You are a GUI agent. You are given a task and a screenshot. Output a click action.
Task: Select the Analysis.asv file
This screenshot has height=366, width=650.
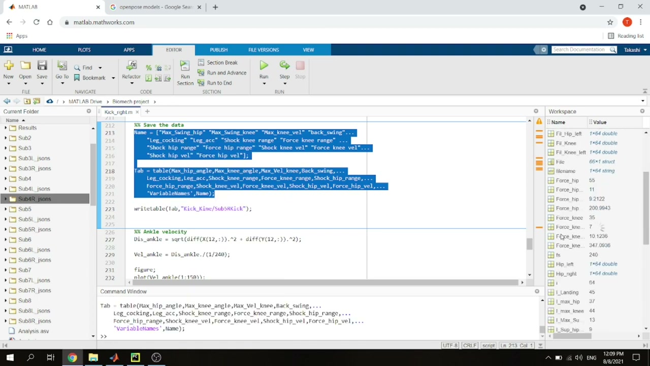[34, 331]
